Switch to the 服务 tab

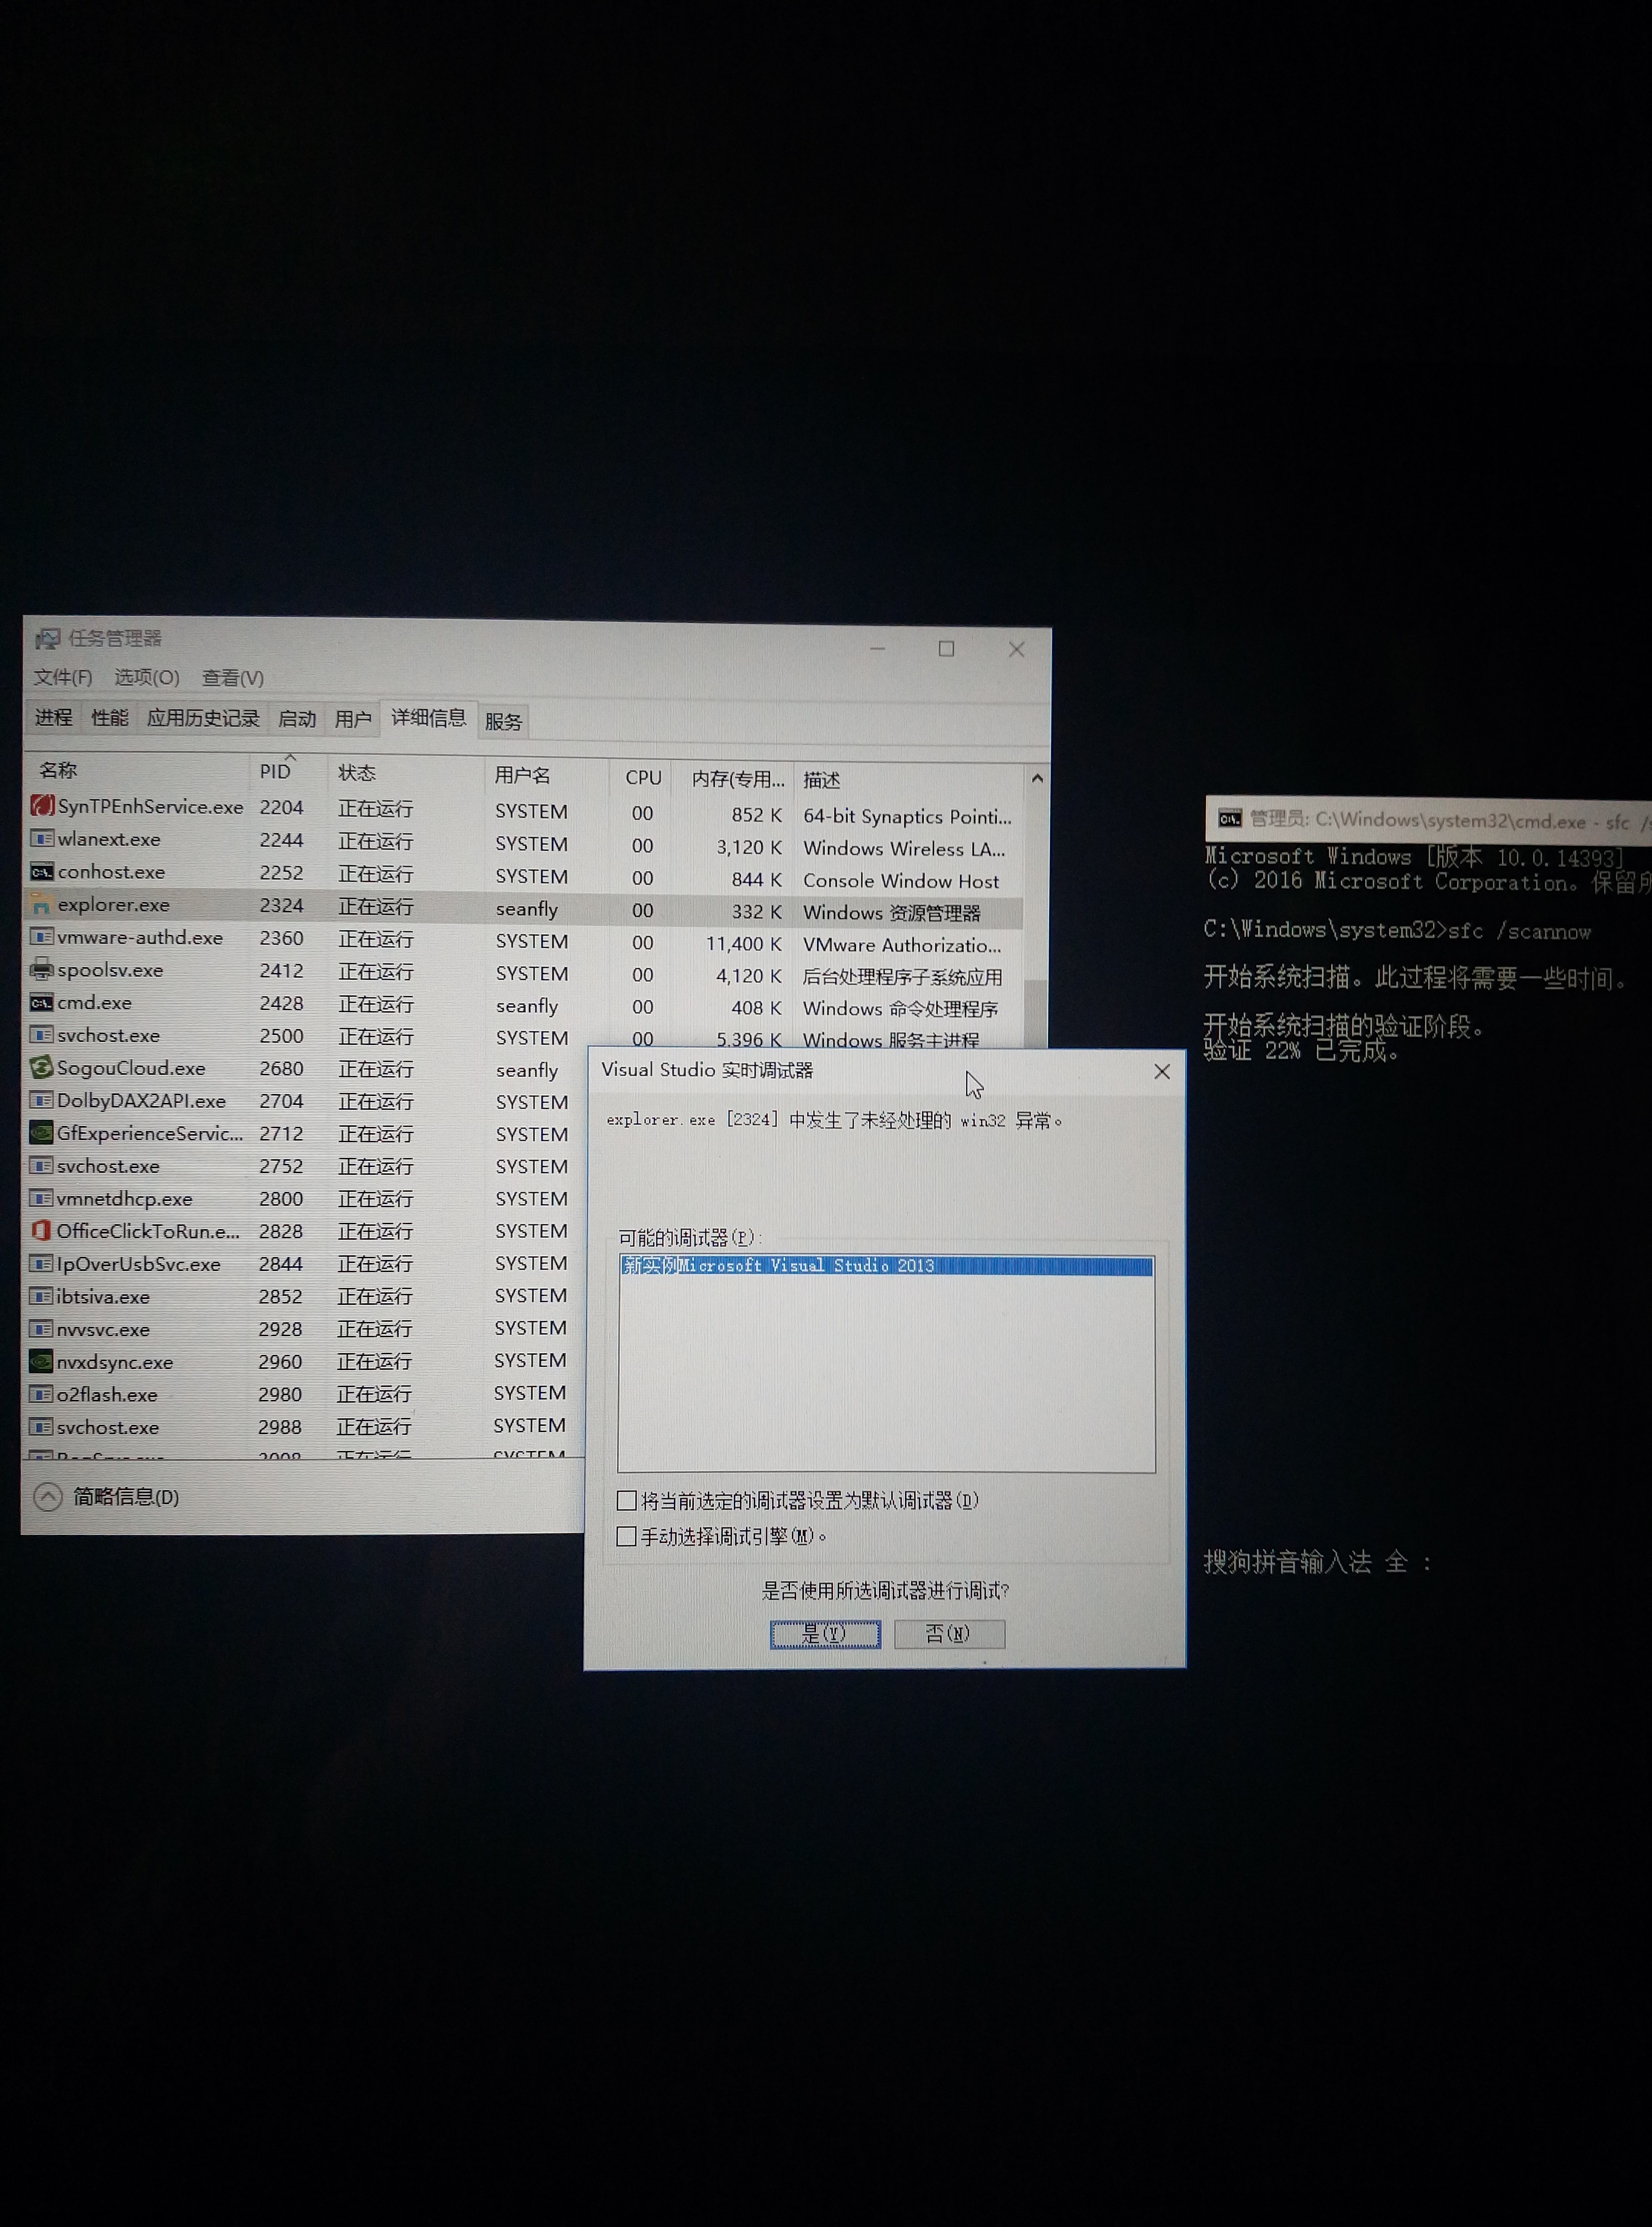503,721
